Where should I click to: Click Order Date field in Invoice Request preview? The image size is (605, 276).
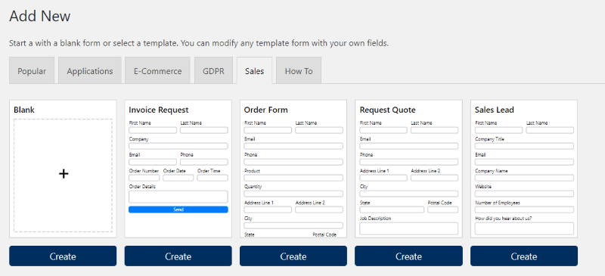(x=178, y=178)
